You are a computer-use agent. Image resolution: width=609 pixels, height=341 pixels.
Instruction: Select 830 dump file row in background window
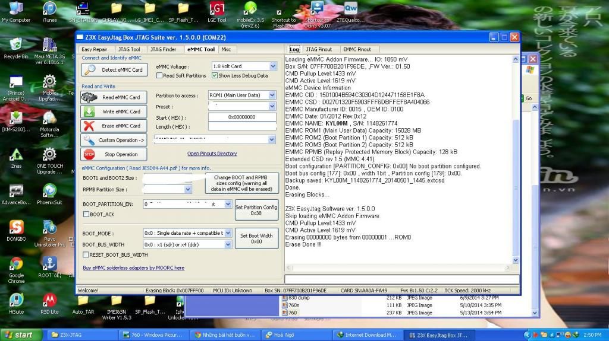point(393,298)
